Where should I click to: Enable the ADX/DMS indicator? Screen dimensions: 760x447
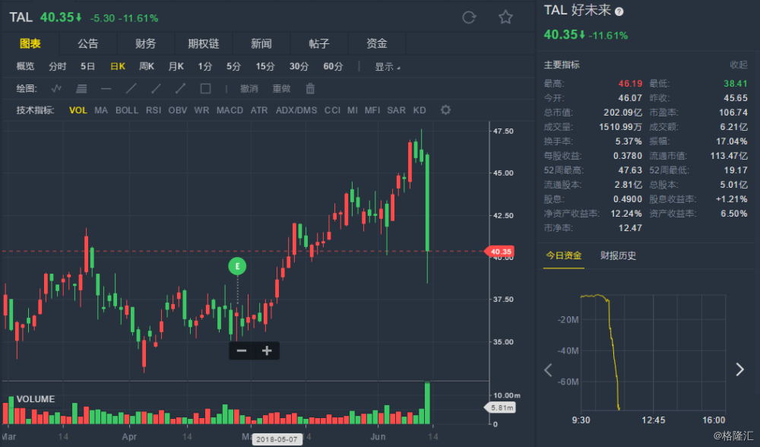(x=296, y=110)
